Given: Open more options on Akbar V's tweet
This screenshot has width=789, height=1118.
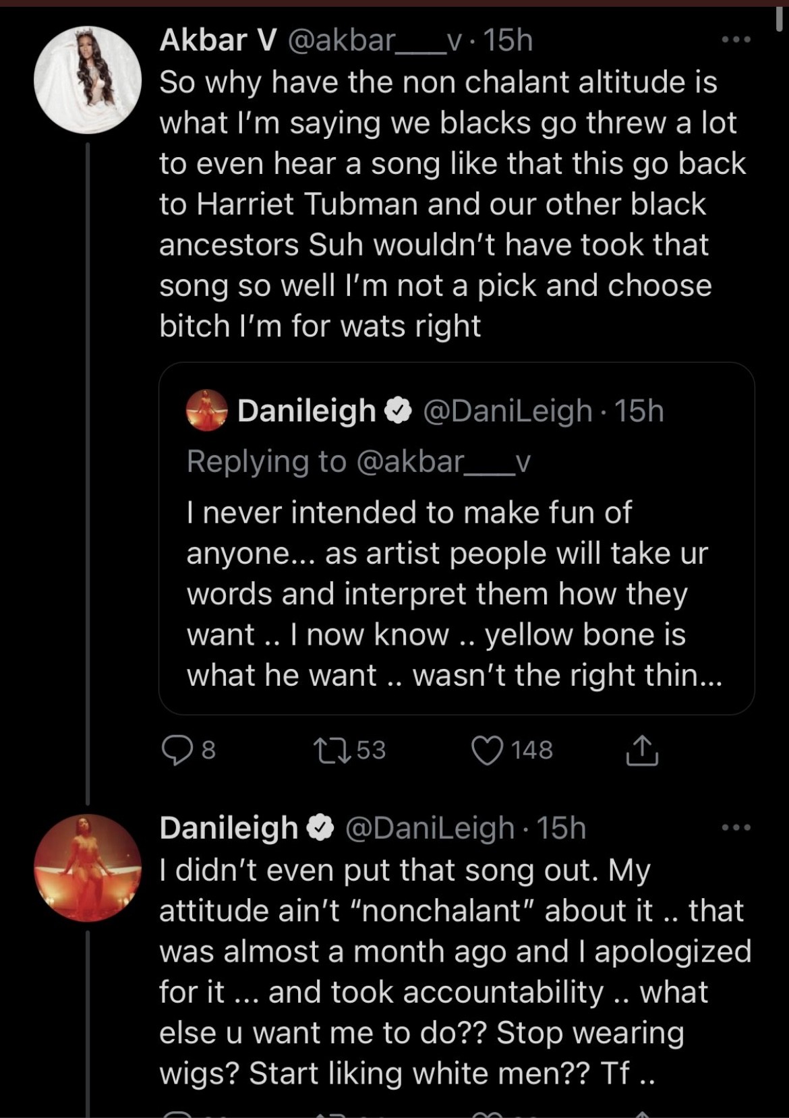Looking at the screenshot, I should [x=736, y=40].
